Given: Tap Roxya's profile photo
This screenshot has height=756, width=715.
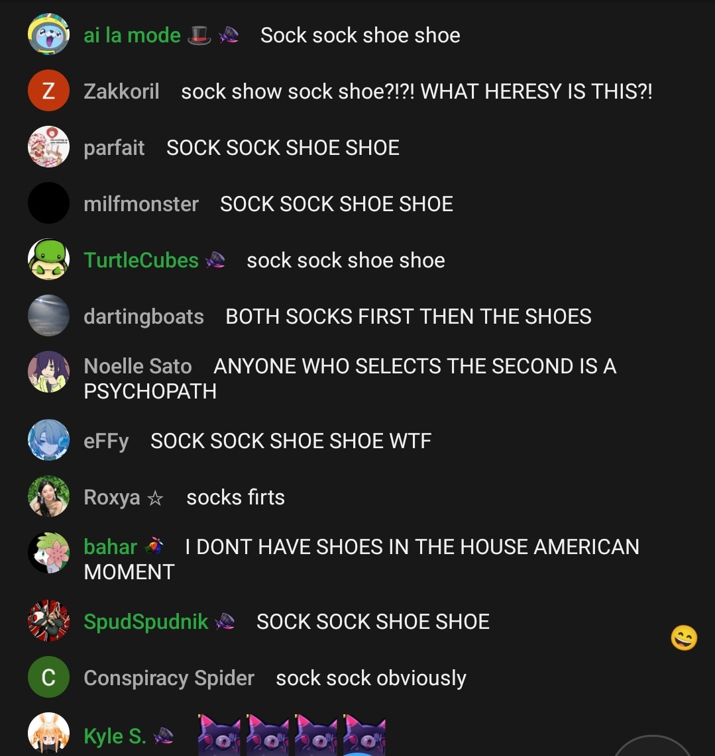Looking at the screenshot, I should (x=48, y=496).
